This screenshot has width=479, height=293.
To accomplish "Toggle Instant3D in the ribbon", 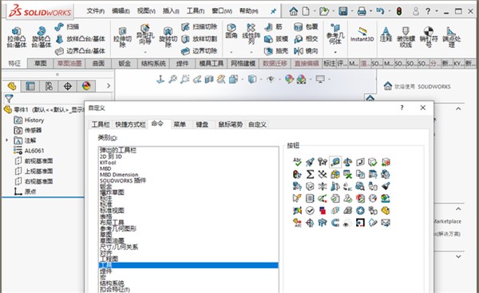I will [x=362, y=34].
